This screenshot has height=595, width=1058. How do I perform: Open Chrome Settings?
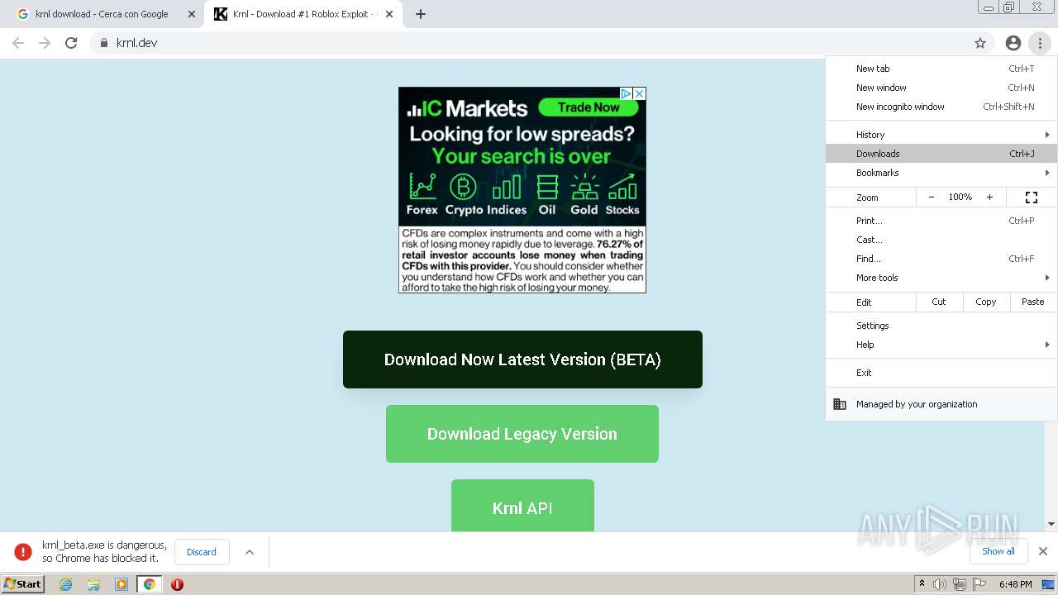[x=941, y=326]
